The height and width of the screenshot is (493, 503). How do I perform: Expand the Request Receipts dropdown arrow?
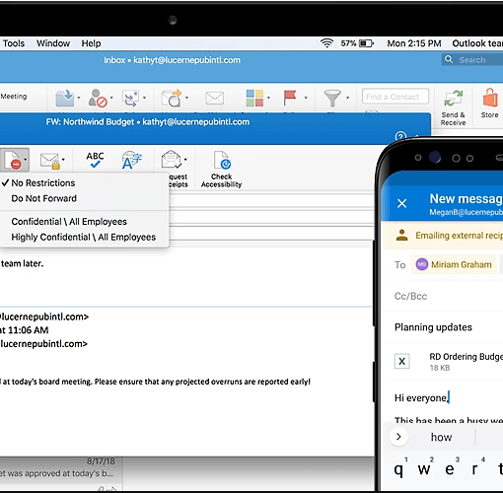click(x=185, y=160)
